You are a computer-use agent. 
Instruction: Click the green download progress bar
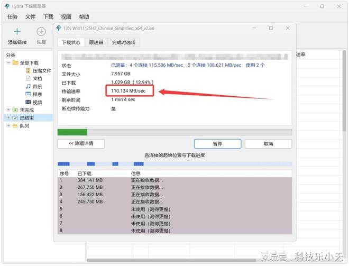(x=174, y=132)
